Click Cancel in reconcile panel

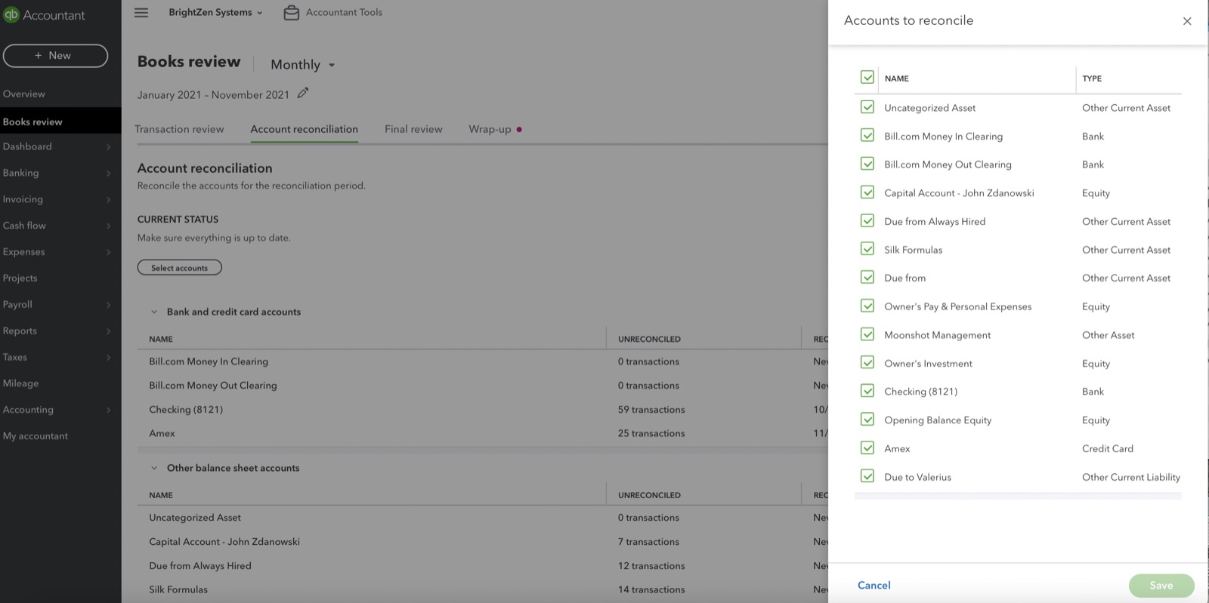pyautogui.click(x=874, y=586)
